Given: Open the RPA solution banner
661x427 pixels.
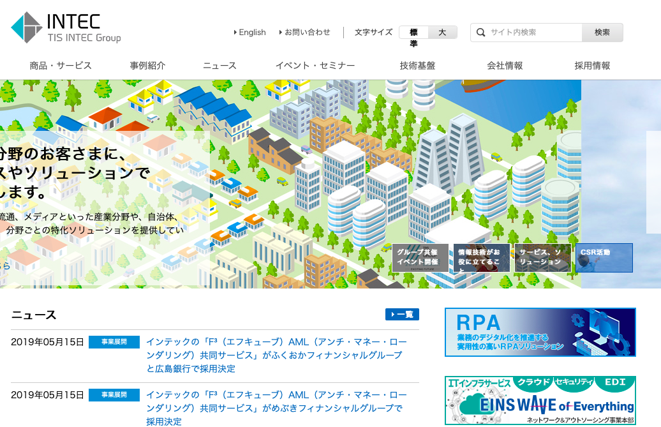Looking at the screenshot, I should 540,332.
